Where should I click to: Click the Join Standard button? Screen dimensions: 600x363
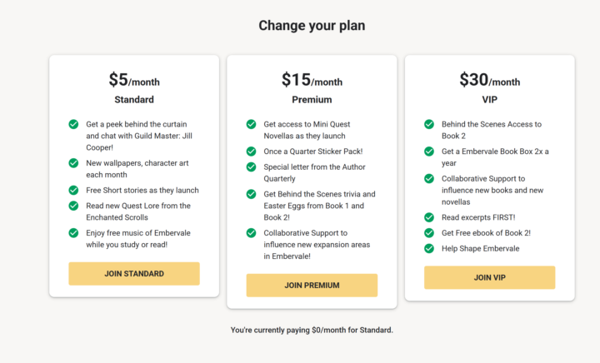point(134,273)
